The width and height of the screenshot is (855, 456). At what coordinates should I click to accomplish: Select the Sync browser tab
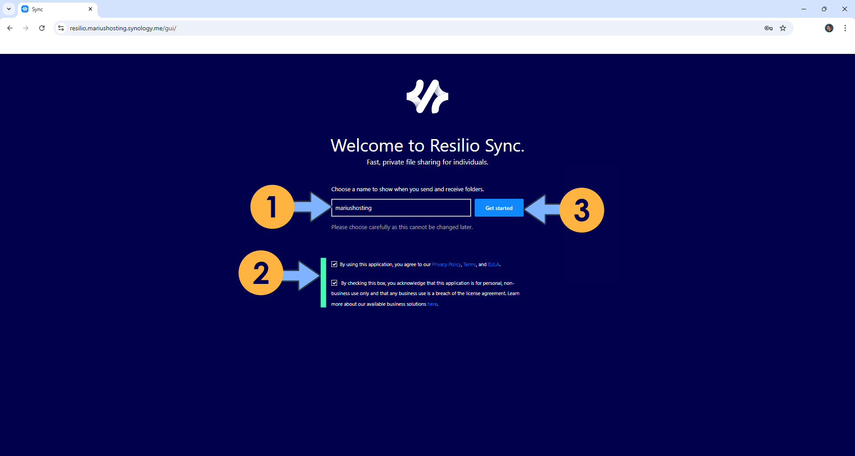click(x=57, y=9)
